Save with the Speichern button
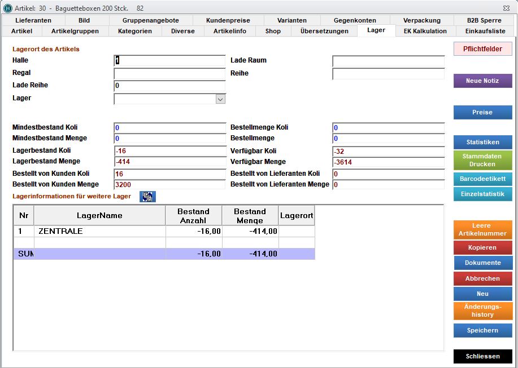Viewport: 518px width, 368px height. (482, 330)
